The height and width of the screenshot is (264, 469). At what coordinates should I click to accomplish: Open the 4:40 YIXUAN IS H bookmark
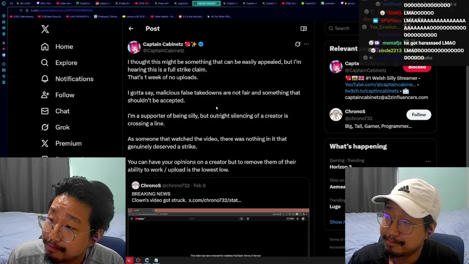[x=78, y=16]
